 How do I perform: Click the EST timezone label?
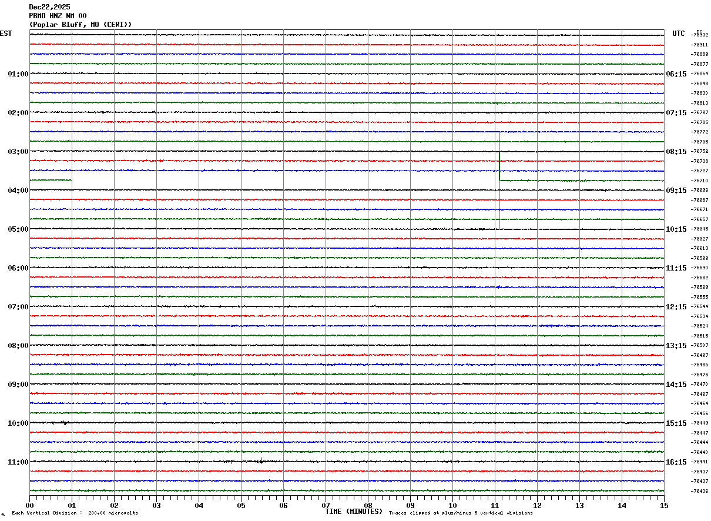tap(6, 34)
